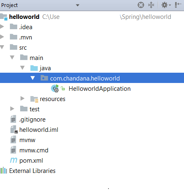Expand the test folder
Image resolution: width=184 pixels, height=191 pixels.
point(12,109)
